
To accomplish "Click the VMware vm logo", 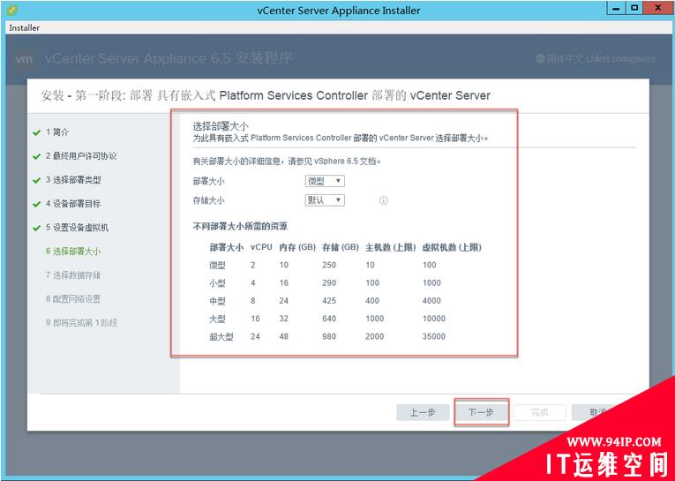I will click(x=24, y=59).
